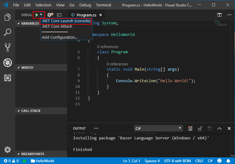Screen dimensions: 235x164
Task: Open the Source Control view
Action: pyautogui.click(x=8, y=47)
